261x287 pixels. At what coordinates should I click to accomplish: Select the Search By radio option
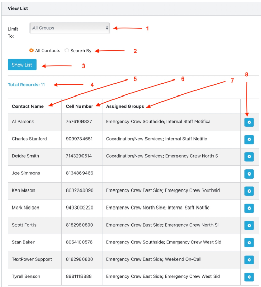(x=67, y=50)
